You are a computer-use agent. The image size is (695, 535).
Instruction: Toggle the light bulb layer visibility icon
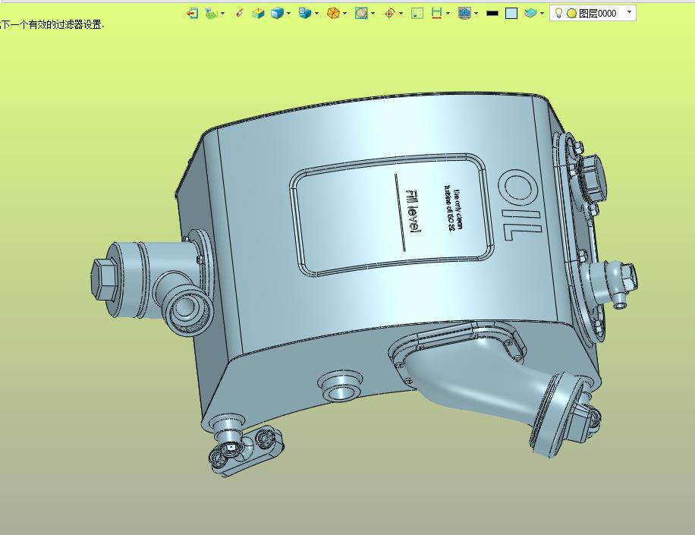558,14
